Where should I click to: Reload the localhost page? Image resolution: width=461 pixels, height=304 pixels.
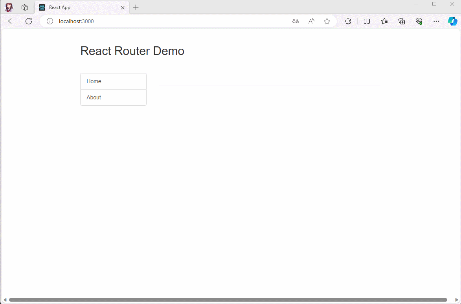29,21
